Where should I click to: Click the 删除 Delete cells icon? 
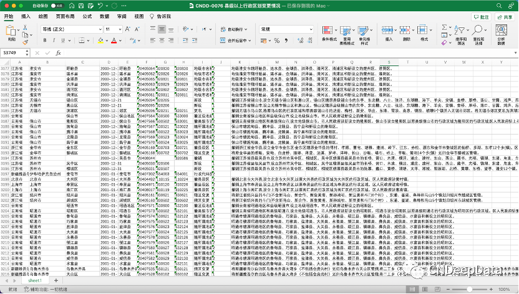(405, 30)
